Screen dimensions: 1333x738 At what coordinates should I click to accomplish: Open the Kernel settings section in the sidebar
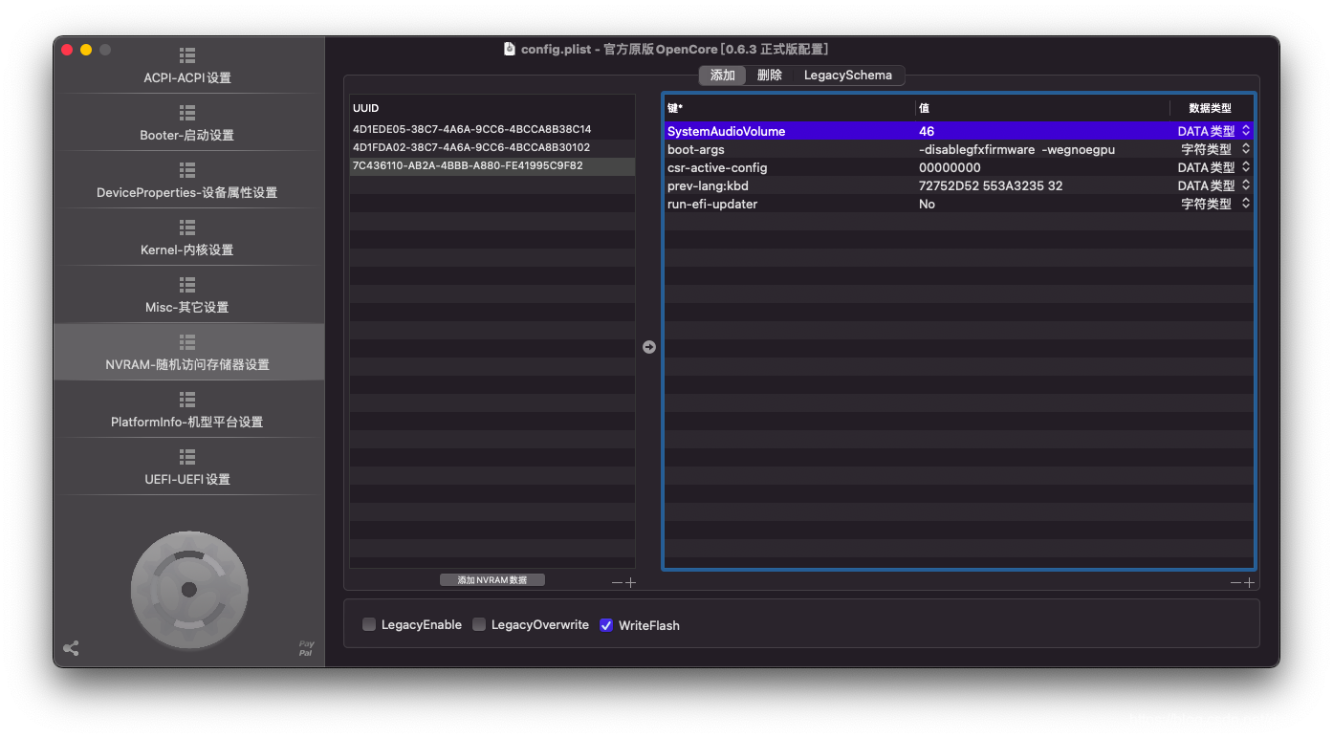187,237
